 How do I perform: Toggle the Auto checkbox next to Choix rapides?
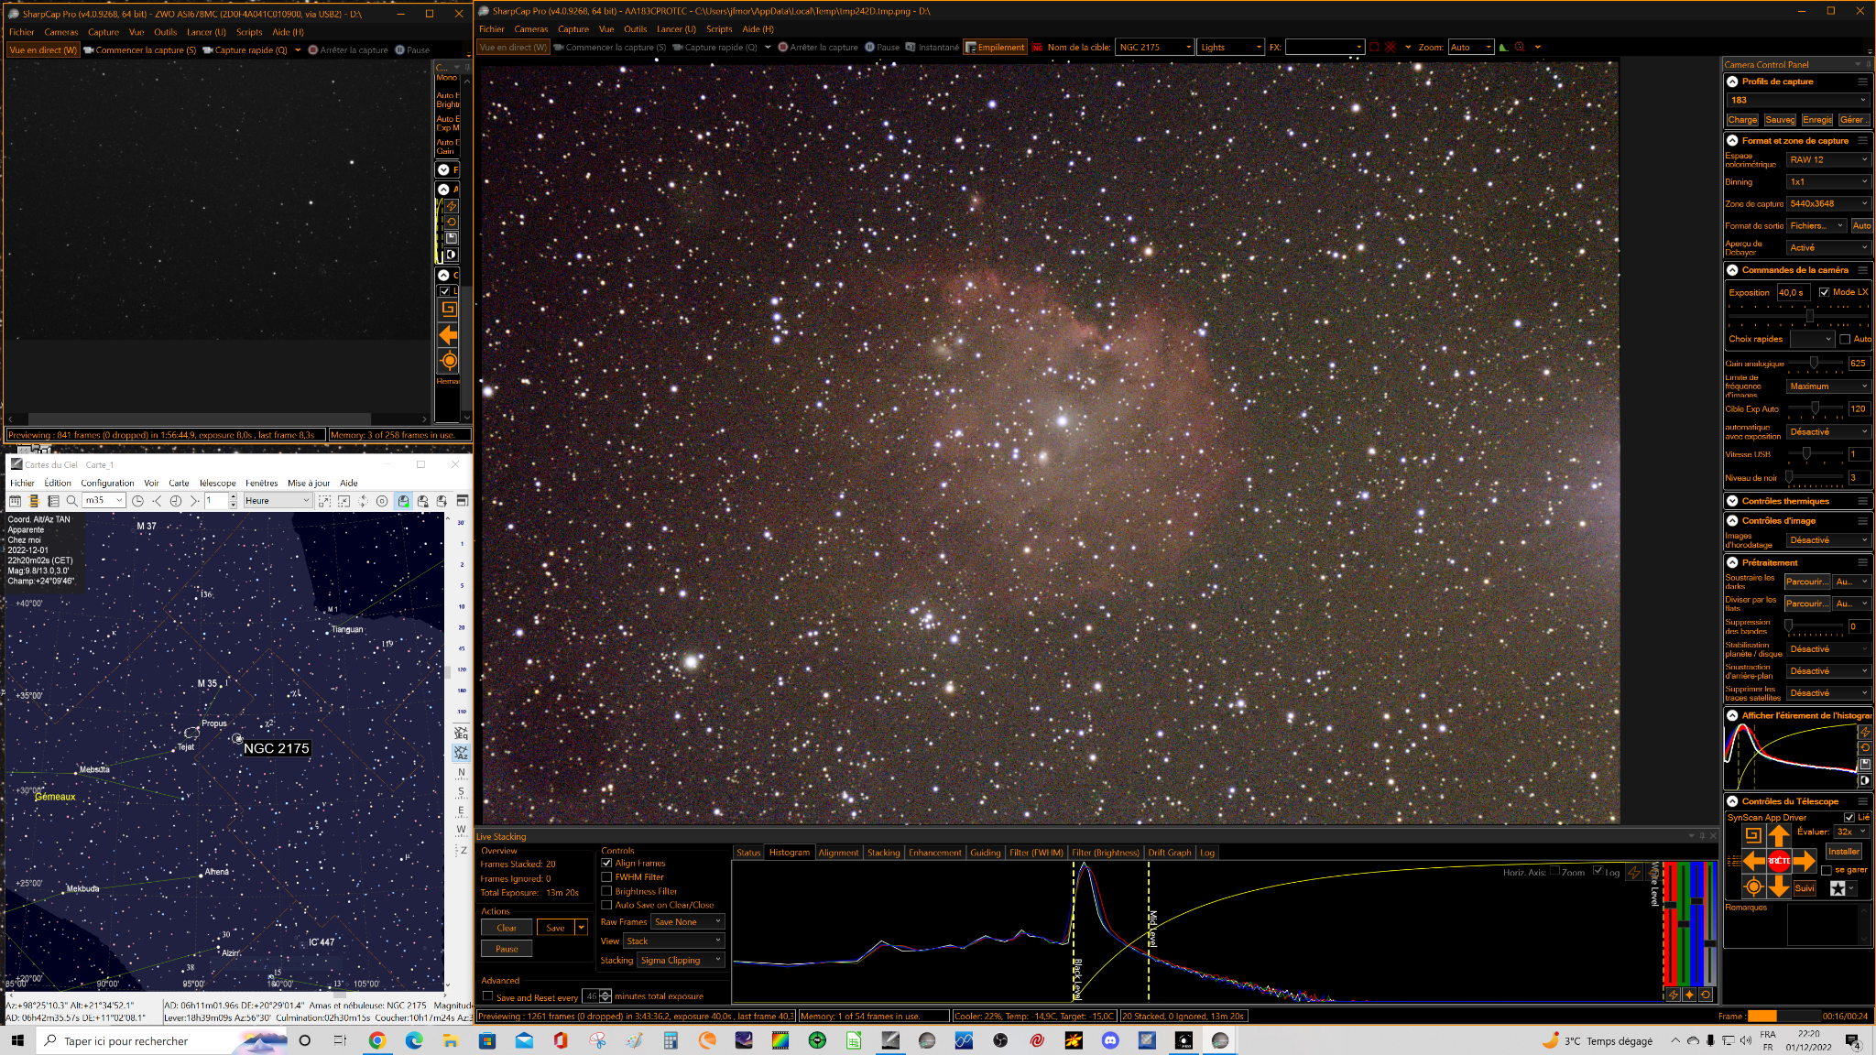1845,339
